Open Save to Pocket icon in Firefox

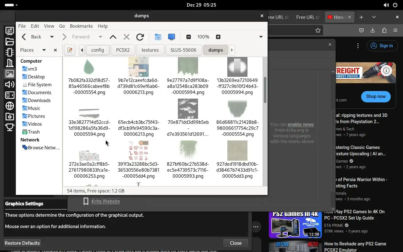[361, 30]
